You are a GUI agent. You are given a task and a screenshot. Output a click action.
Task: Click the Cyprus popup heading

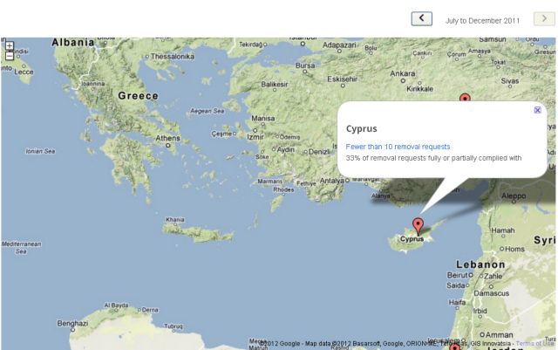point(361,128)
